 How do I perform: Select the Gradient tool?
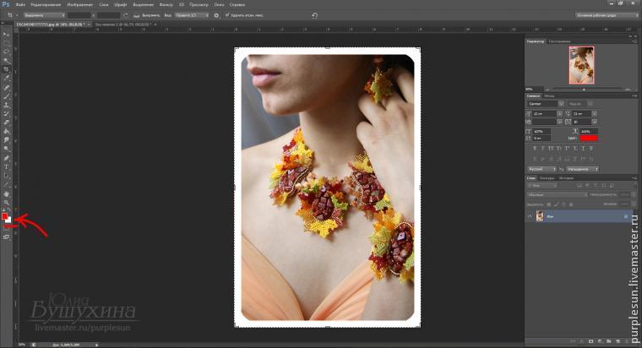(6, 132)
